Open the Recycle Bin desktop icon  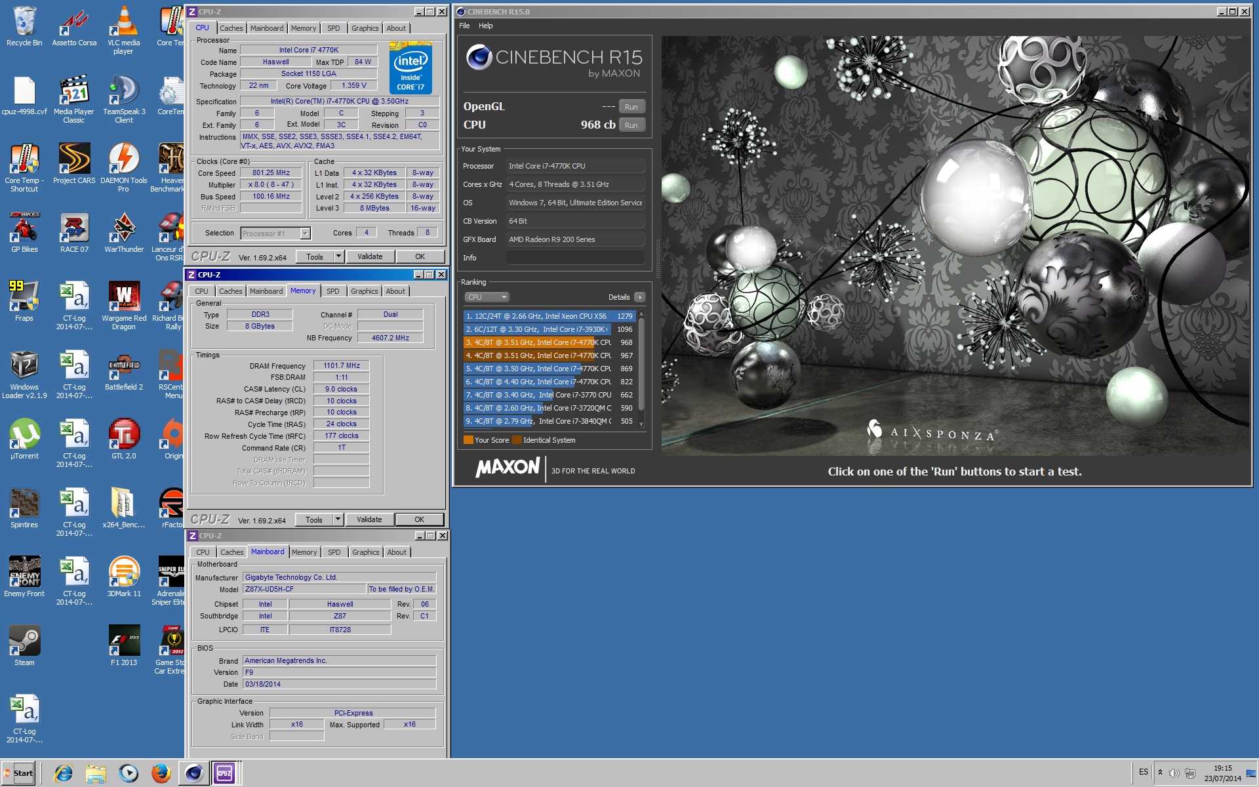tap(24, 23)
